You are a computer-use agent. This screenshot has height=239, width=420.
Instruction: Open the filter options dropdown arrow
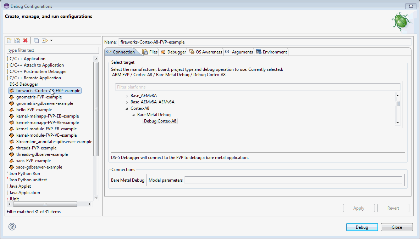tap(51, 41)
